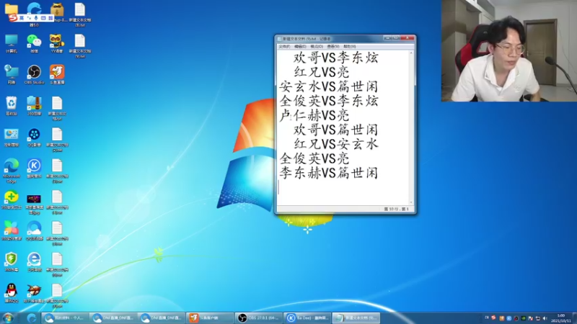577x324 pixels.
Task: Open the YY voice desktop shortcut
Action: [57, 43]
